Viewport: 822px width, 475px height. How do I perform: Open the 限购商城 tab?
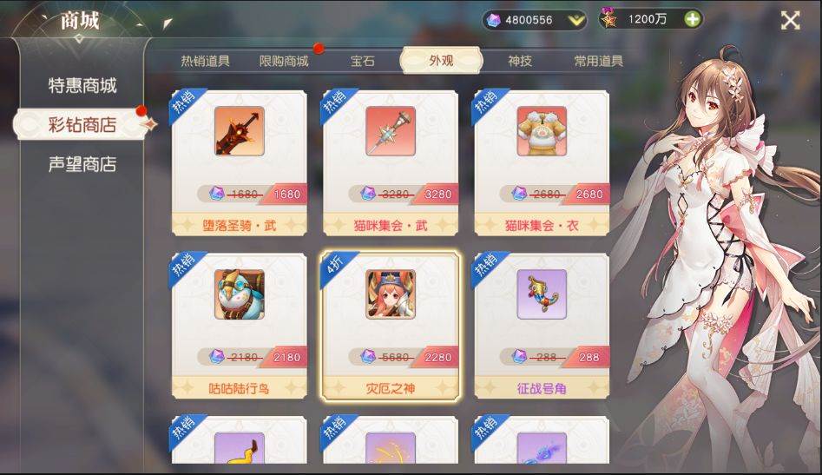point(284,61)
